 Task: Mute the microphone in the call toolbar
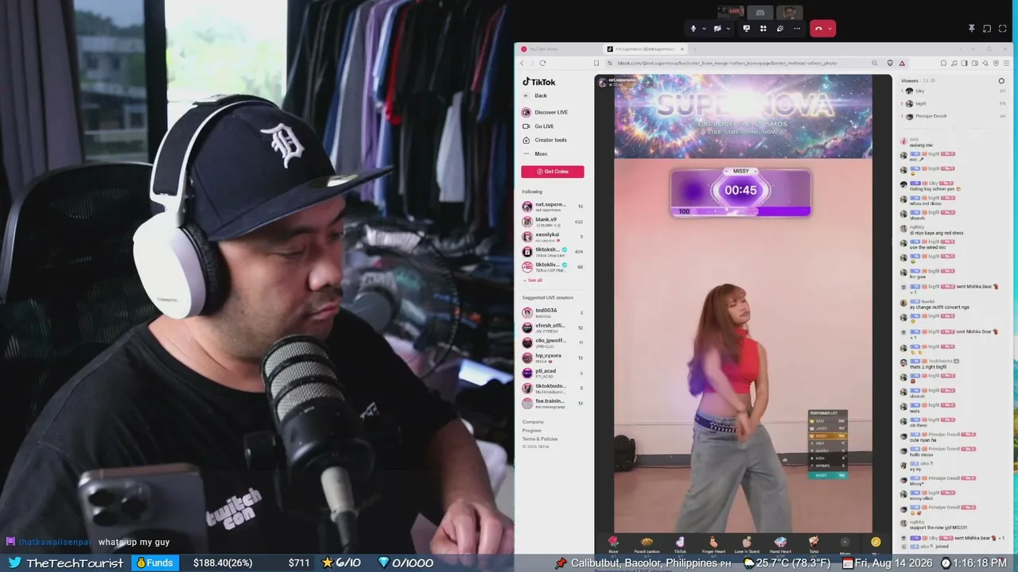tap(694, 29)
